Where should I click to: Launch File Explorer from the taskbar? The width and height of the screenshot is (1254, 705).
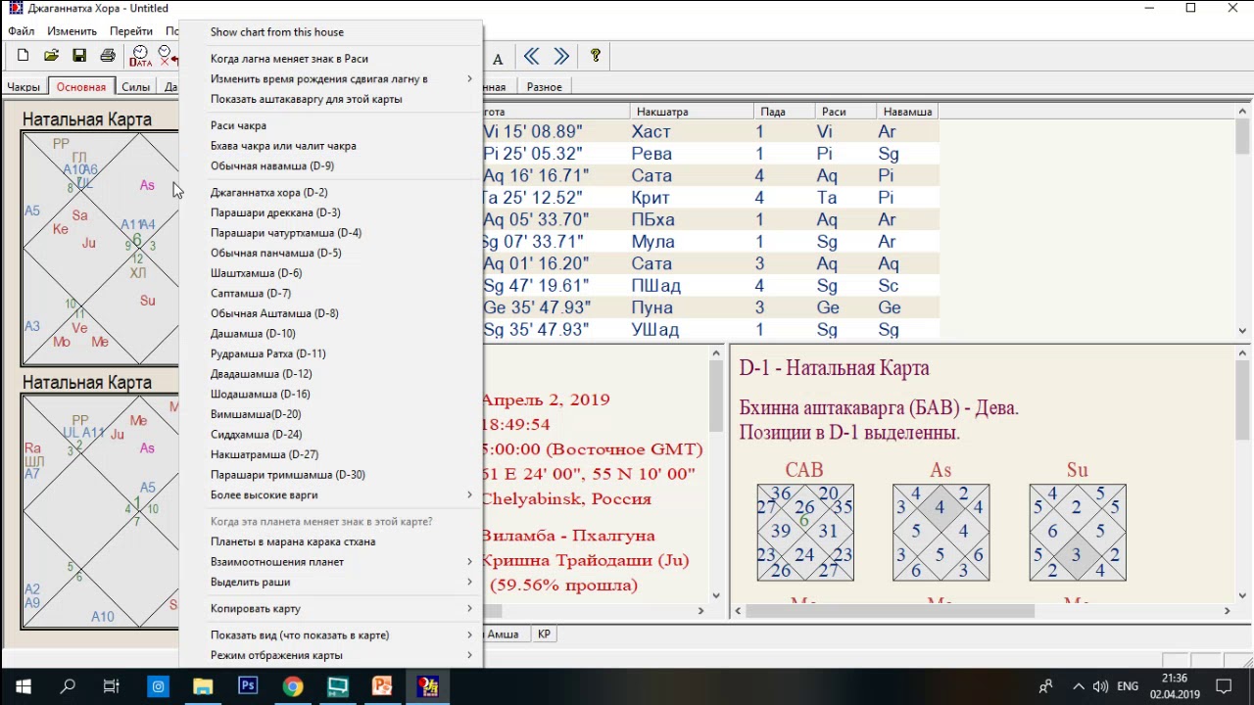tap(203, 686)
